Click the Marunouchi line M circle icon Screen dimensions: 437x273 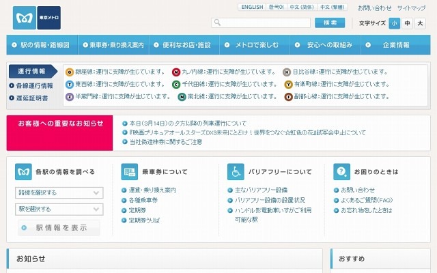click(x=176, y=72)
